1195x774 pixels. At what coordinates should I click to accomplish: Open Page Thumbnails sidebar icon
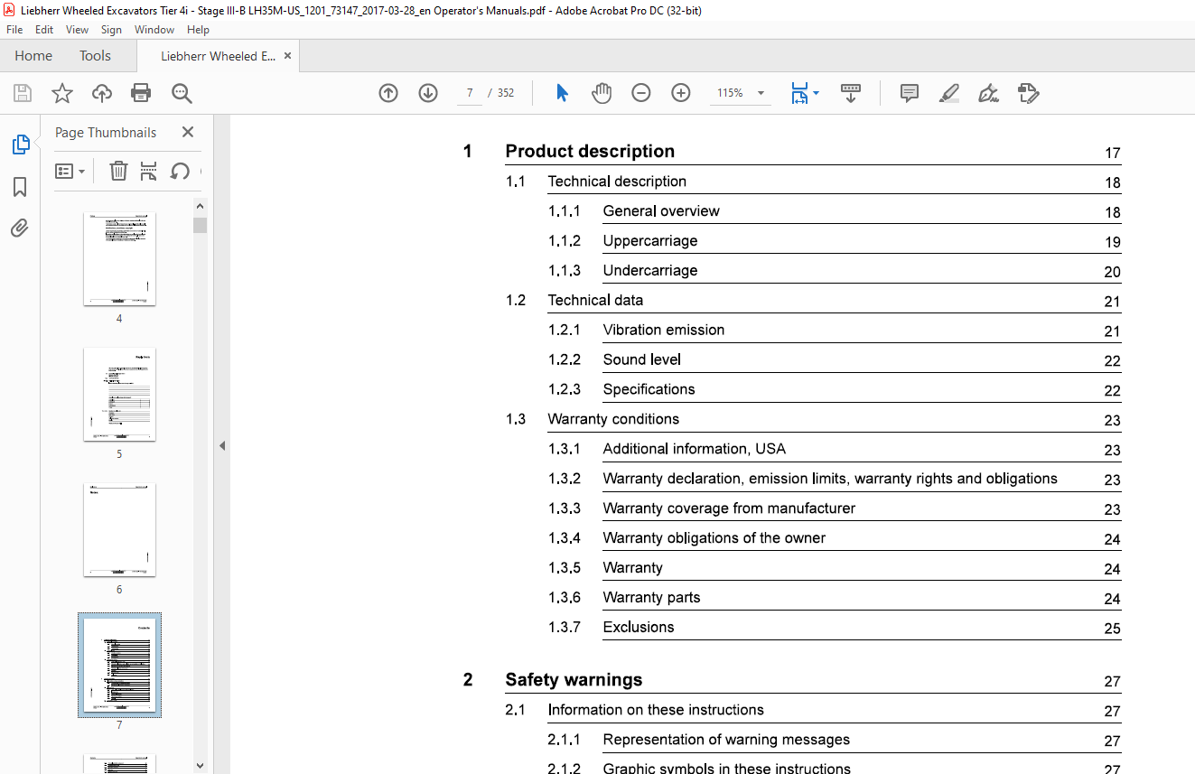(x=20, y=145)
